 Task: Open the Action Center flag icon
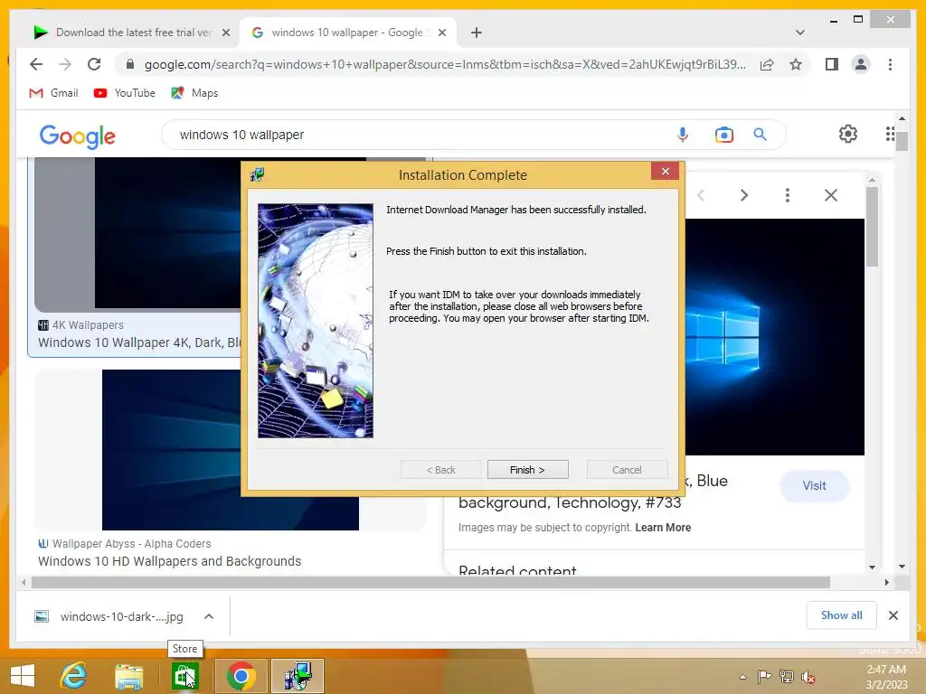(x=764, y=677)
